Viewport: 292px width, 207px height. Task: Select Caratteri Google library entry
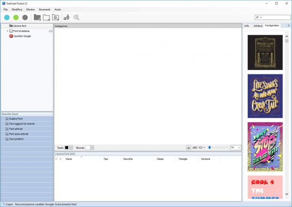click(x=27, y=36)
